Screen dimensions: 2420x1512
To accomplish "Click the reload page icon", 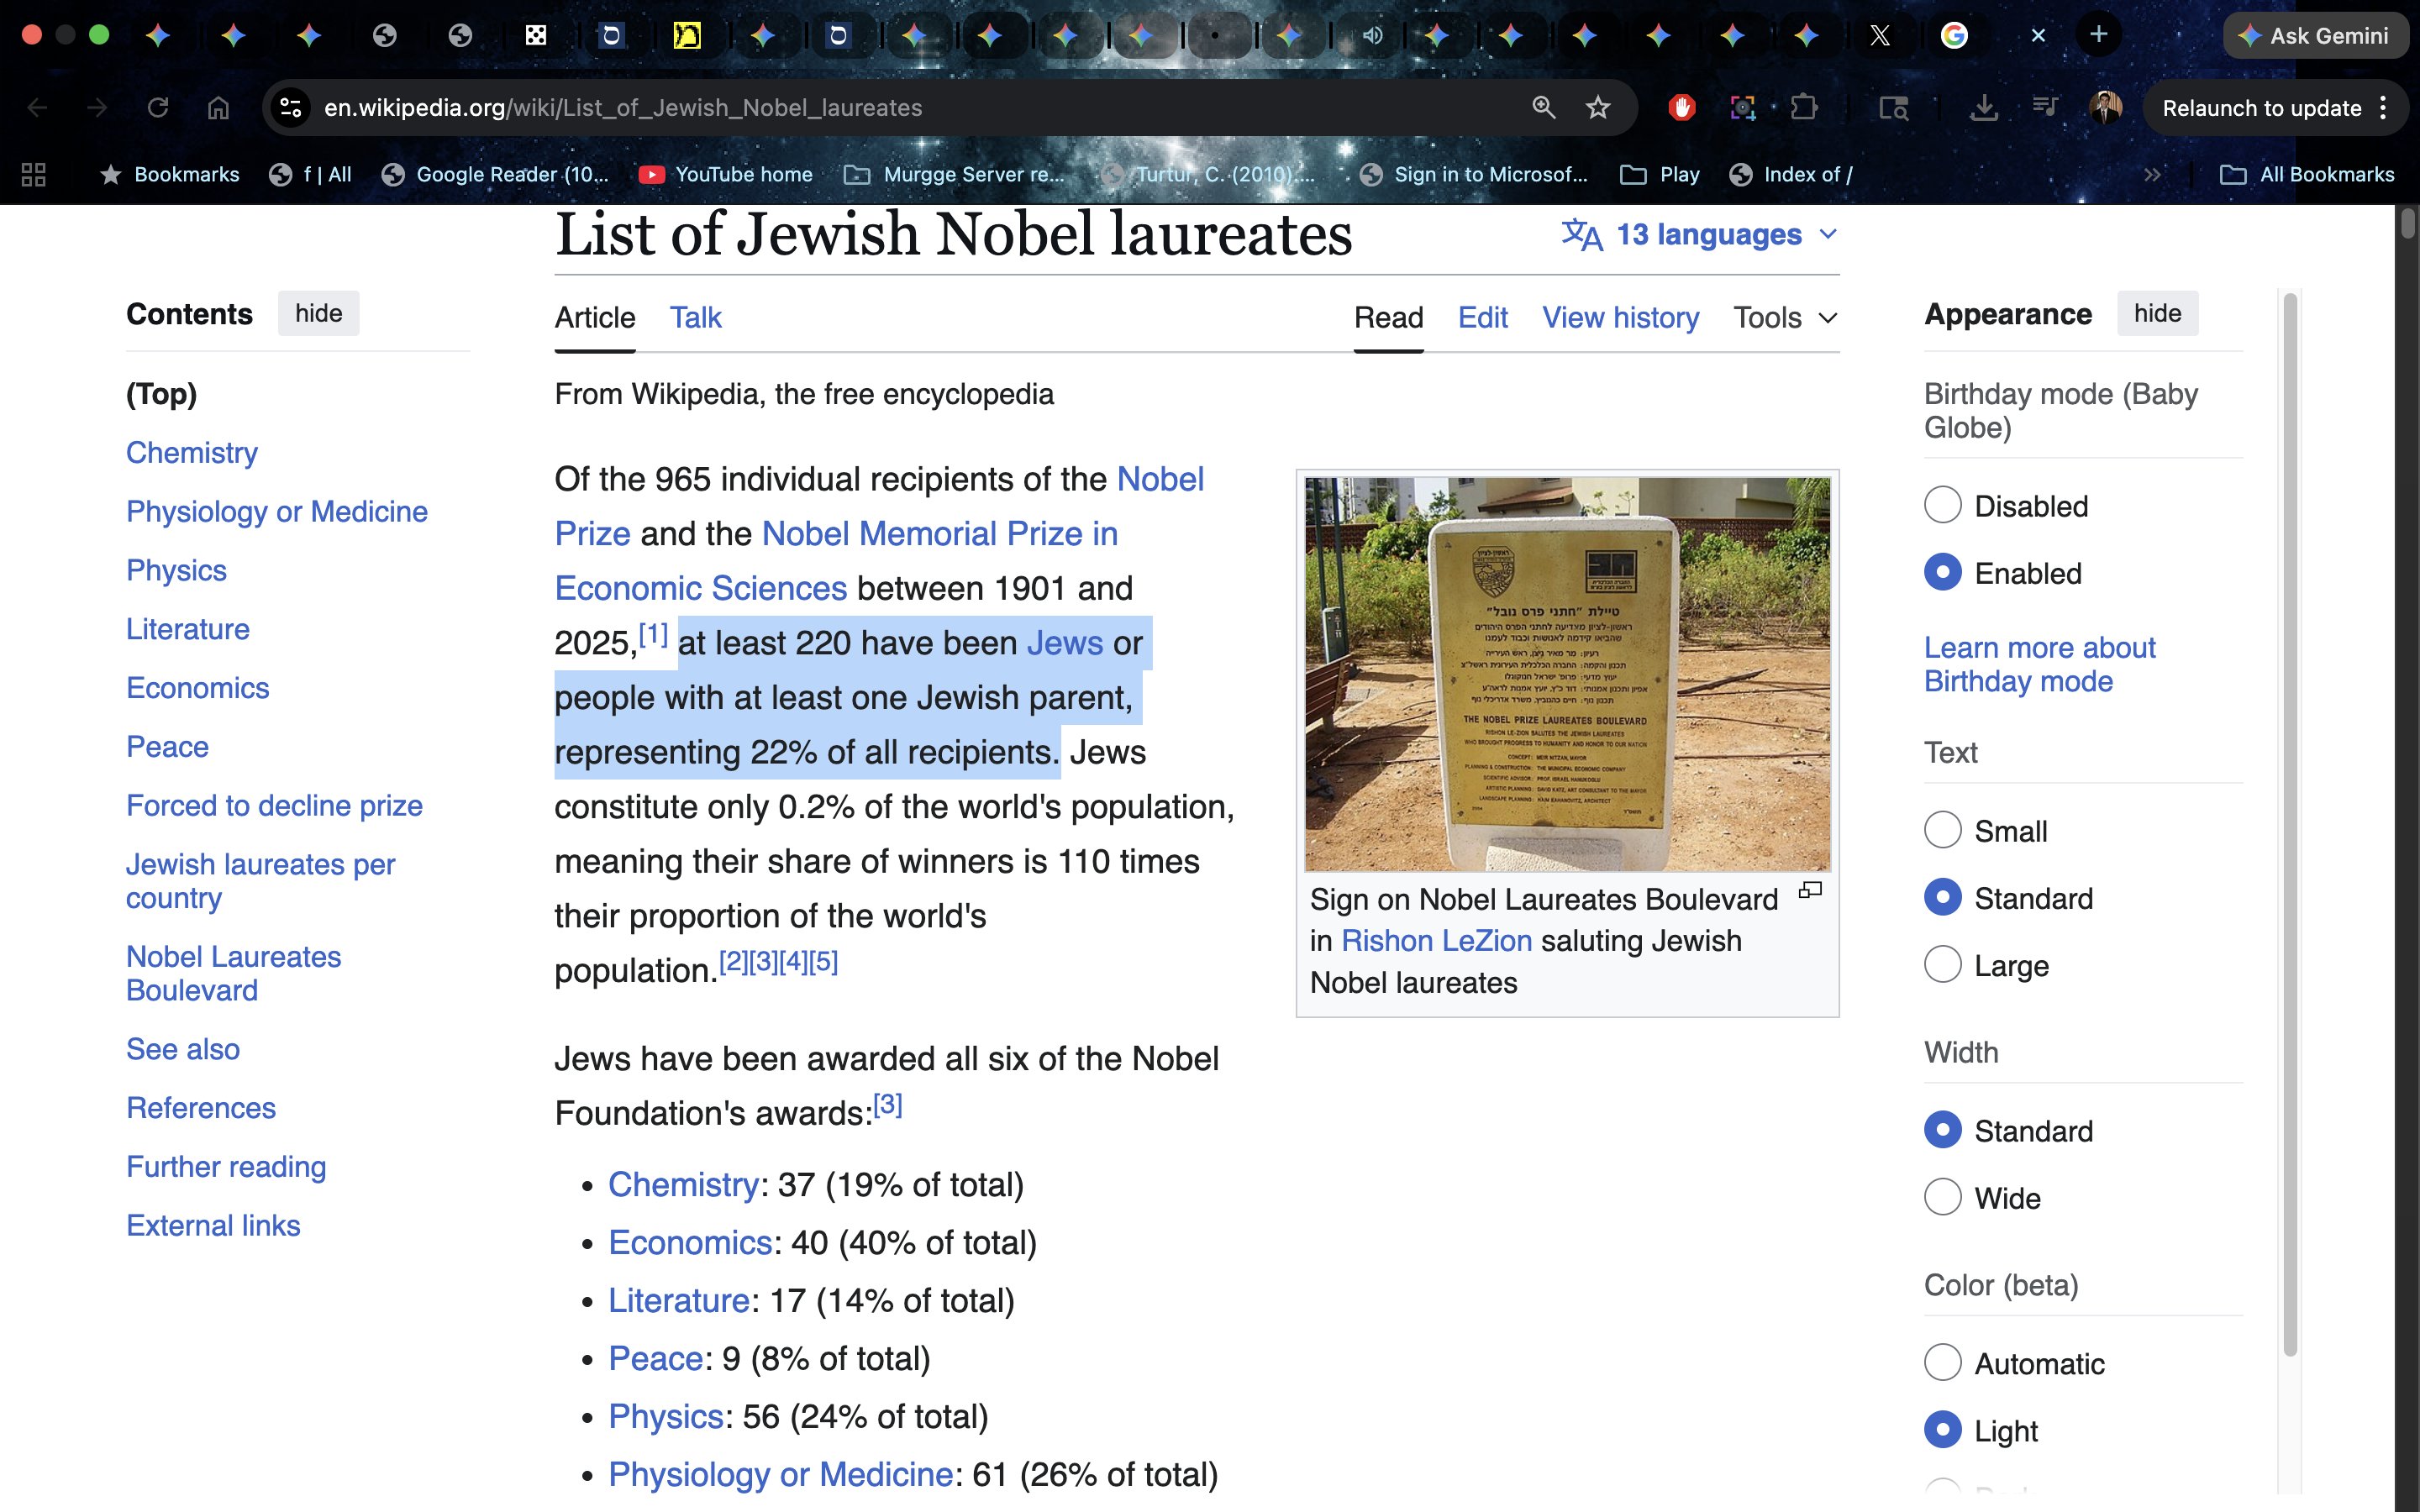I will [158, 108].
